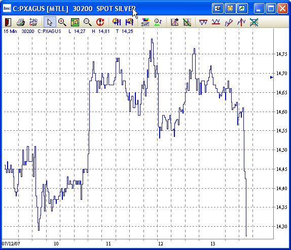Maximize the SPOT SILVER chart window

[x=271, y=9]
